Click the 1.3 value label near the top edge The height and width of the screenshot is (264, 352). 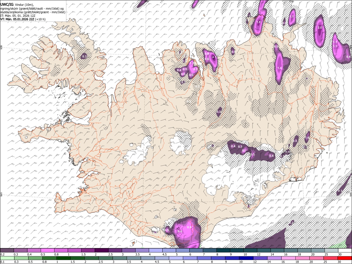[292, 16]
